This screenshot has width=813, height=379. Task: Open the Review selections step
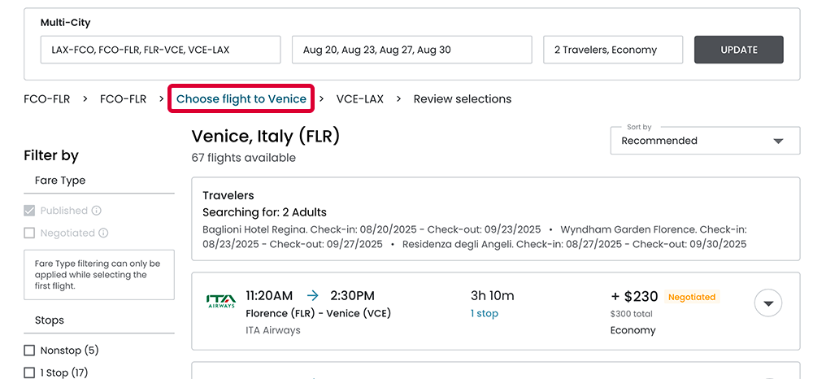pos(462,99)
